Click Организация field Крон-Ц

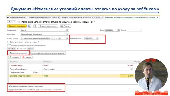(x=42, y=30)
